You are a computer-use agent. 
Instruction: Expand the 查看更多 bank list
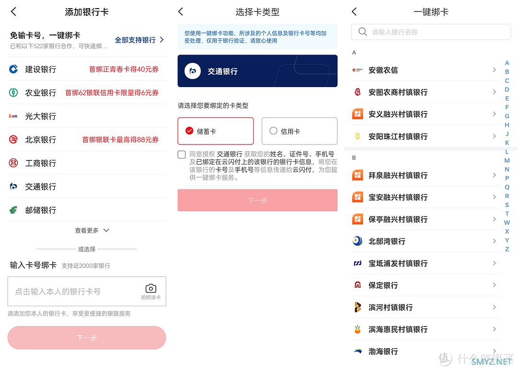pos(92,230)
